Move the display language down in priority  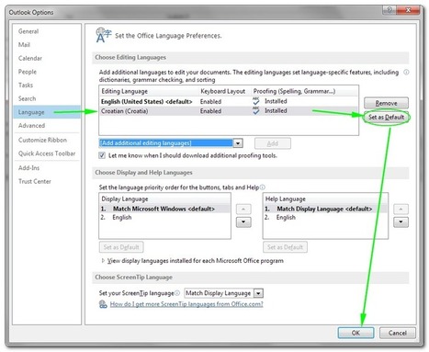tap(243, 221)
